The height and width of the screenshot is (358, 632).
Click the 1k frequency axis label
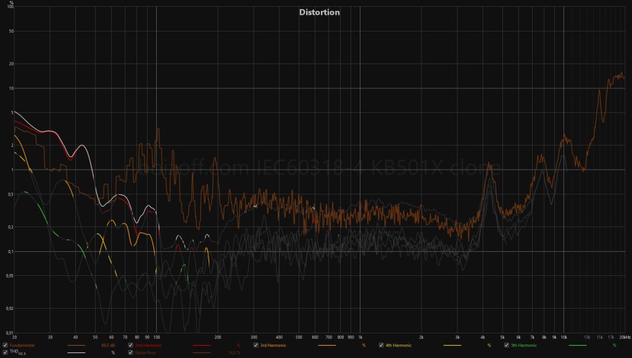[360, 337]
